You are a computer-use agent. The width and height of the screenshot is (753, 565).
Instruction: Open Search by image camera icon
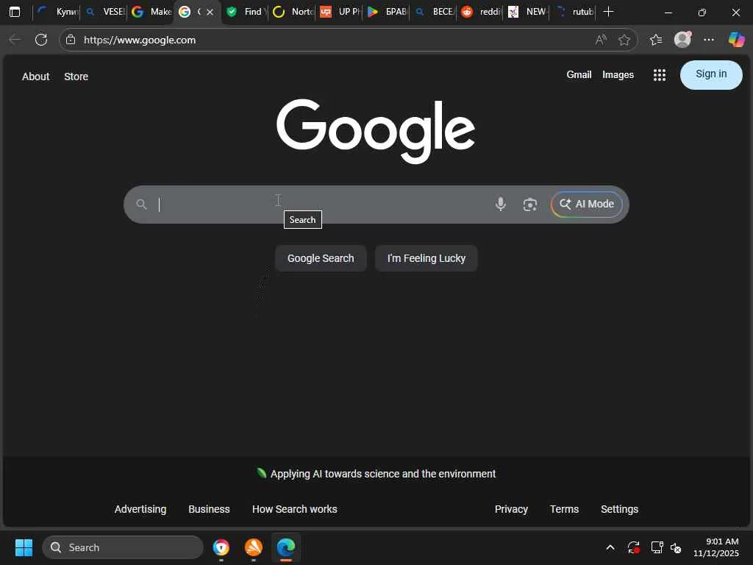tap(529, 205)
